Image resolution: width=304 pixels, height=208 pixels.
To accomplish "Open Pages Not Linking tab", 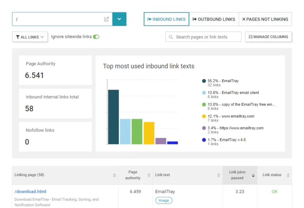I will click(265, 19).
